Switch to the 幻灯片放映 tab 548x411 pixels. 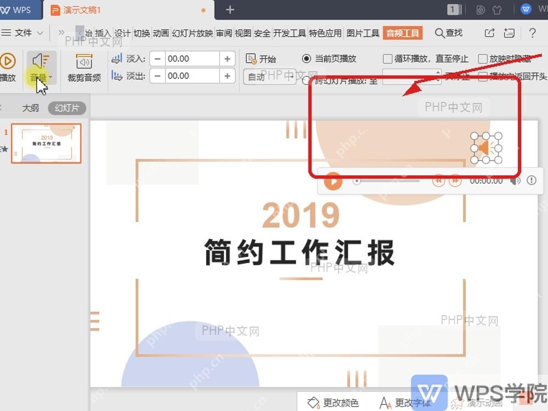(x=192, y=33)
